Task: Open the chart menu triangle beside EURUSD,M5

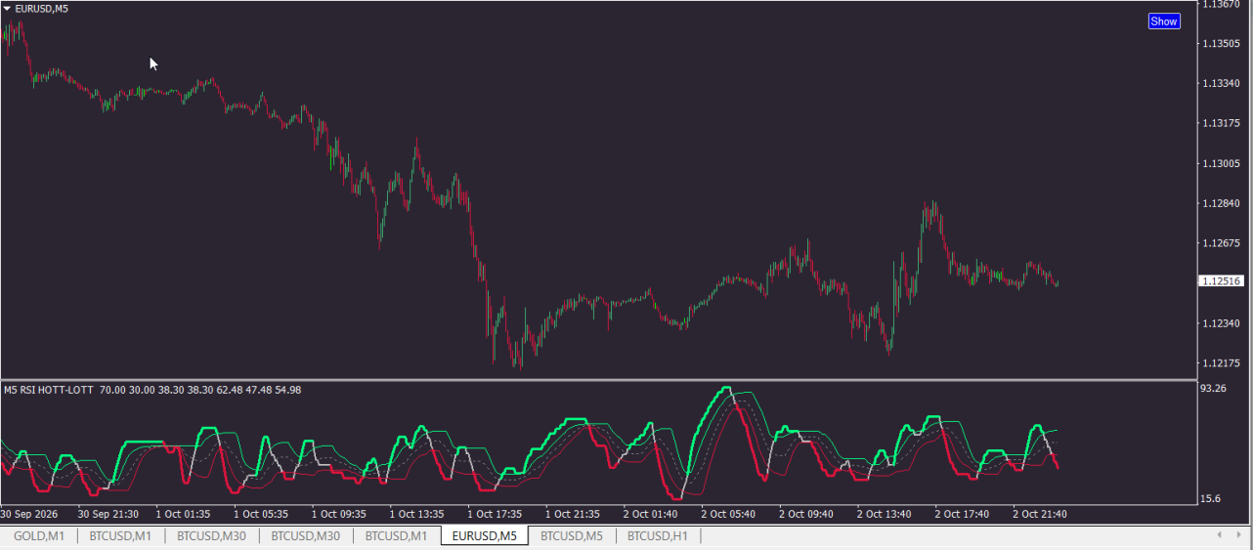Action: click(x=7, y=8)
